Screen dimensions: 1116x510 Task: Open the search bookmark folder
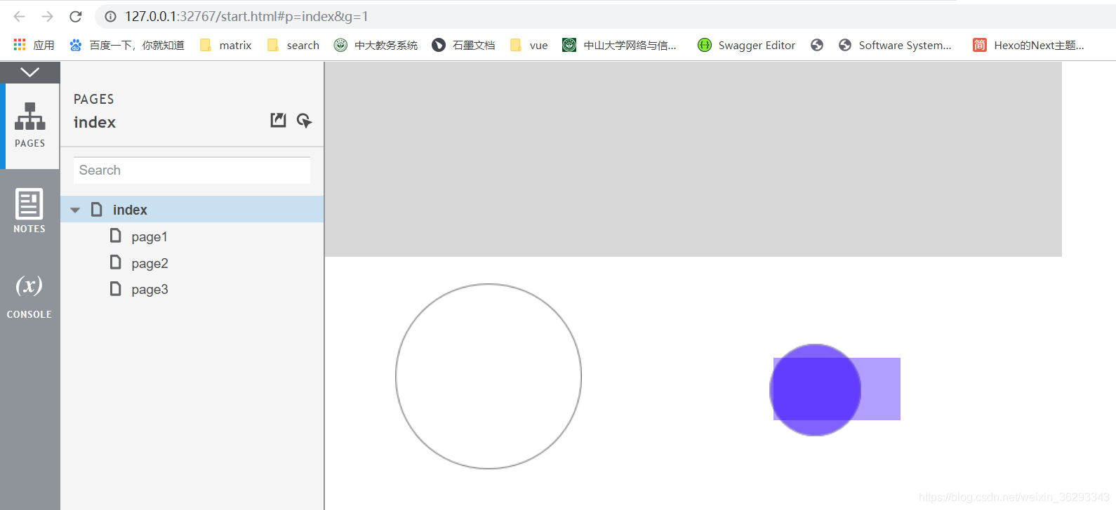tap(293, 45)
